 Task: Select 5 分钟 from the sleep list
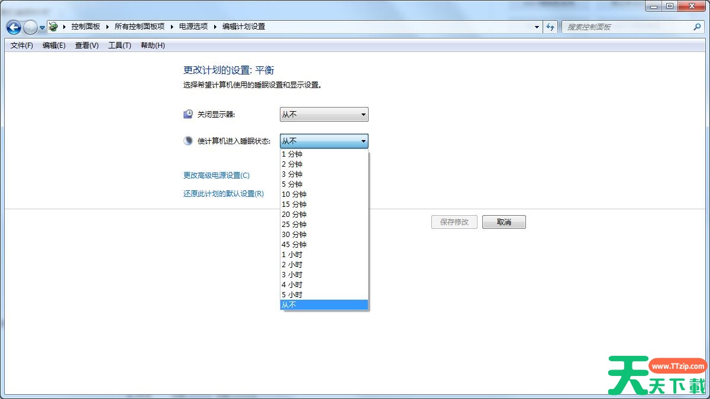pyautogui.click(x=324, y=184)
